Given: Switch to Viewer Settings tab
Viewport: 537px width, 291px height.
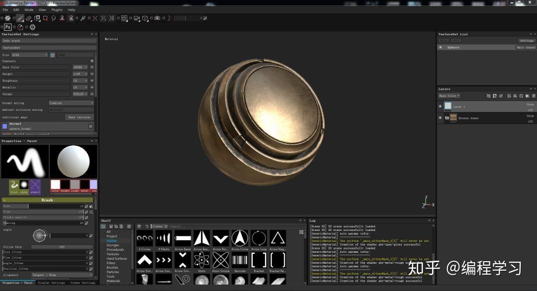Looking at the screenshot, I should coord(83,283).
